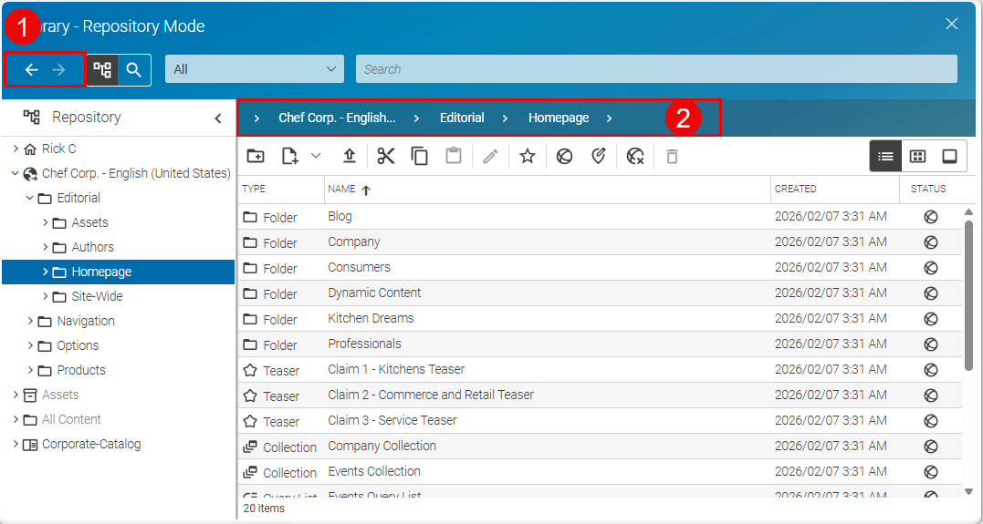Click the vertical scrollbar in content list
The height and width of the screenshot is (524, 983).
pos(968,292)
